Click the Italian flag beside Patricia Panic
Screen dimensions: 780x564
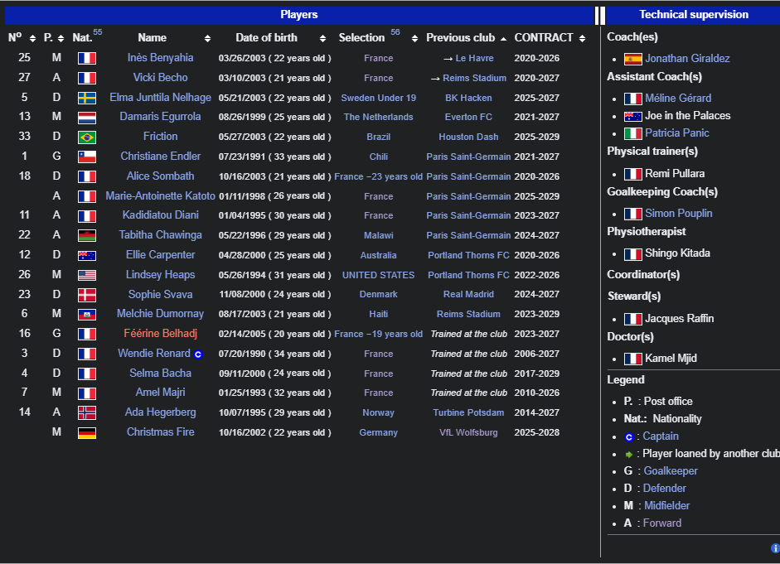[x=633, y=133]
